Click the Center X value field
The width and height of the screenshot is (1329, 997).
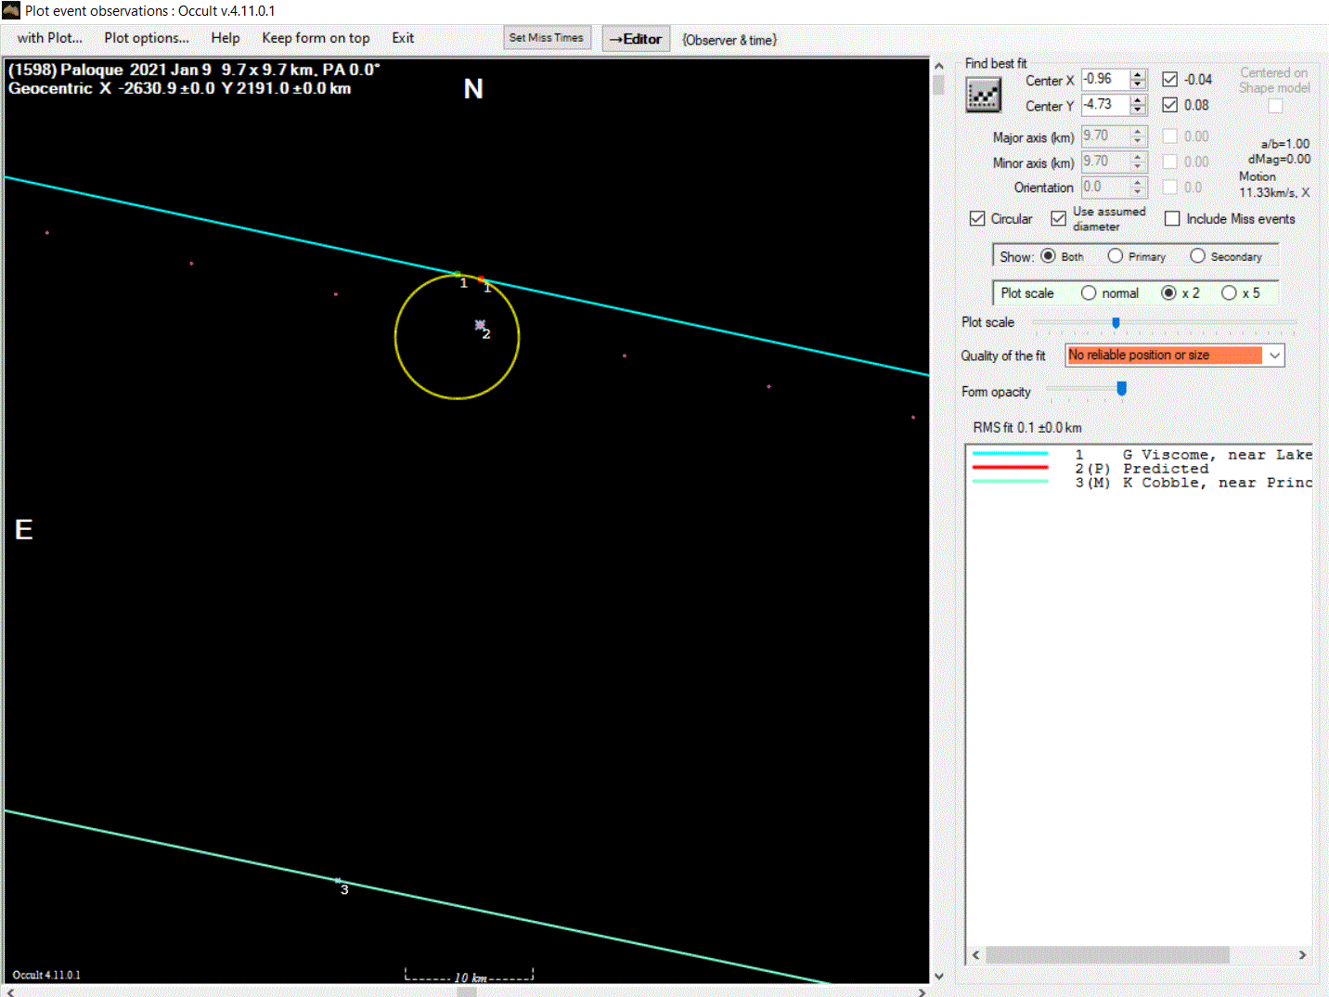(1103, 80)
